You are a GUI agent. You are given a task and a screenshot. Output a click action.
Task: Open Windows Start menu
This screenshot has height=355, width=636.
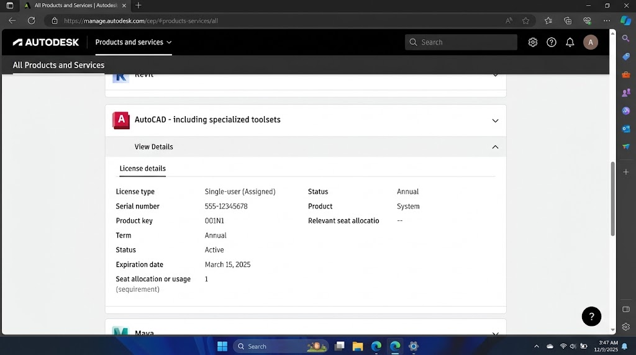tap(222, 346)
